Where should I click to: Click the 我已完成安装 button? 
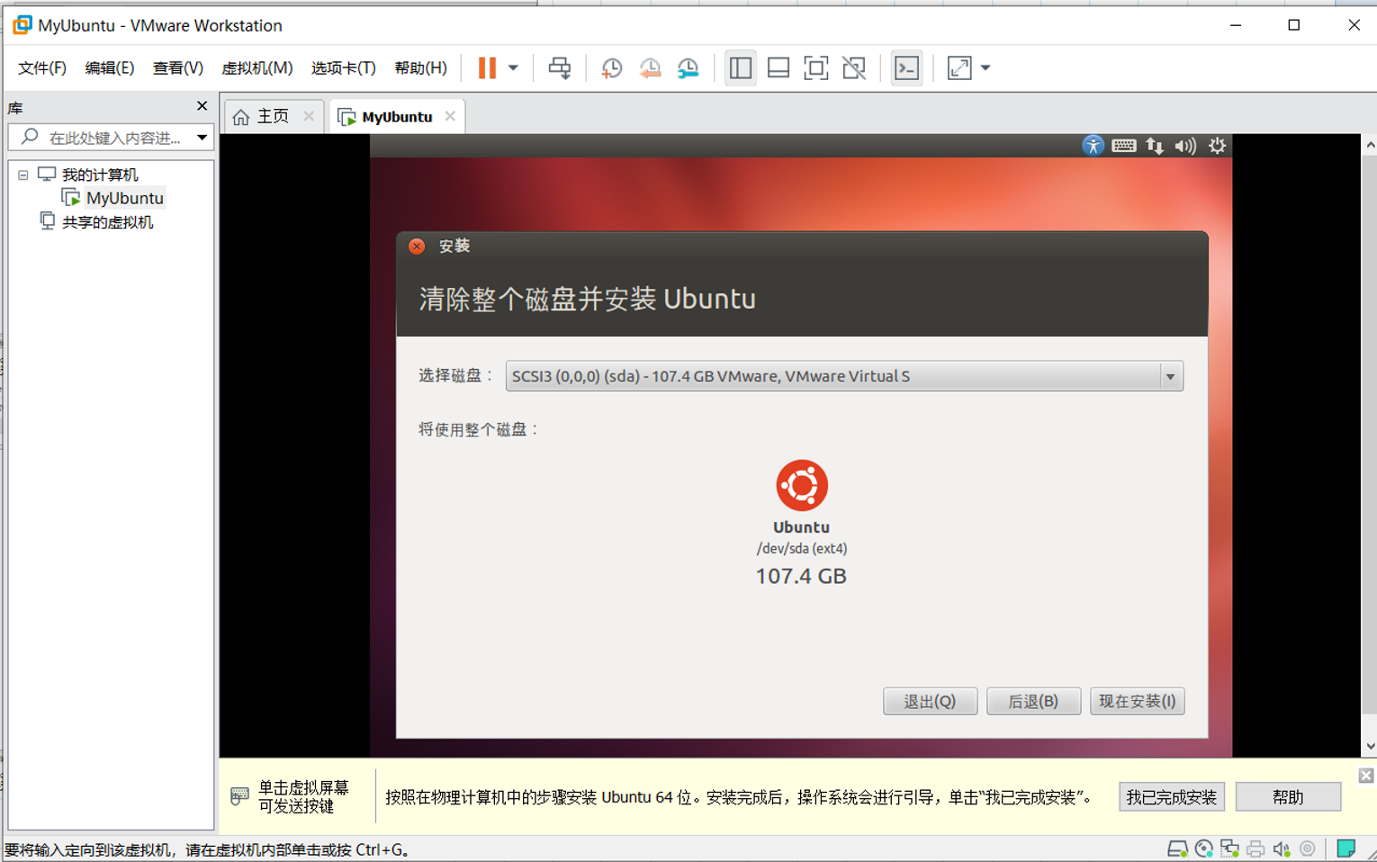(1171, 797)
